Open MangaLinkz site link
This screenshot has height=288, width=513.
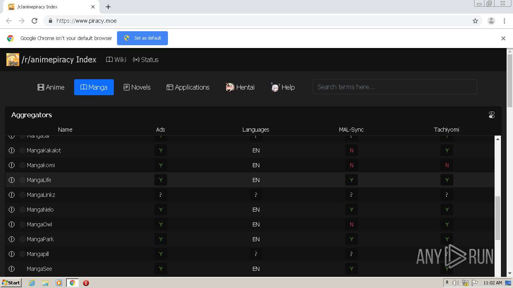(x=41, y=195)
